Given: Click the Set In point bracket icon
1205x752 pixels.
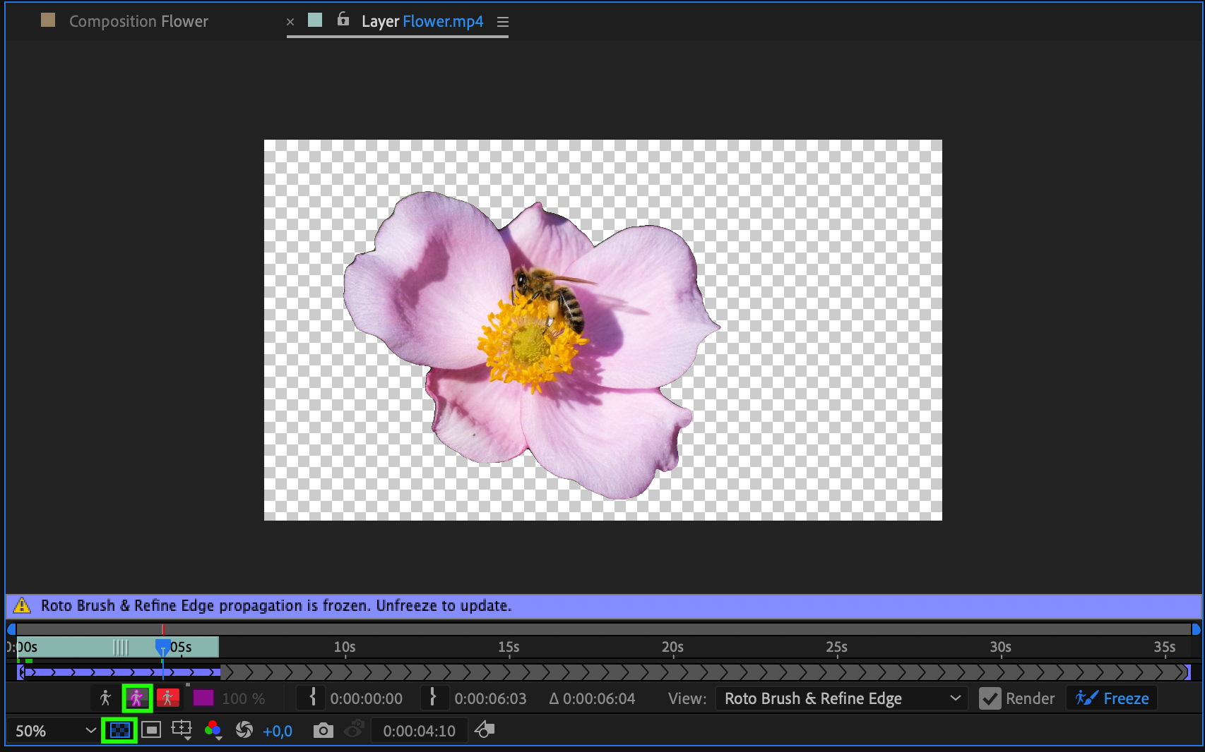Looking at the screenshot, I should (312, 698).
